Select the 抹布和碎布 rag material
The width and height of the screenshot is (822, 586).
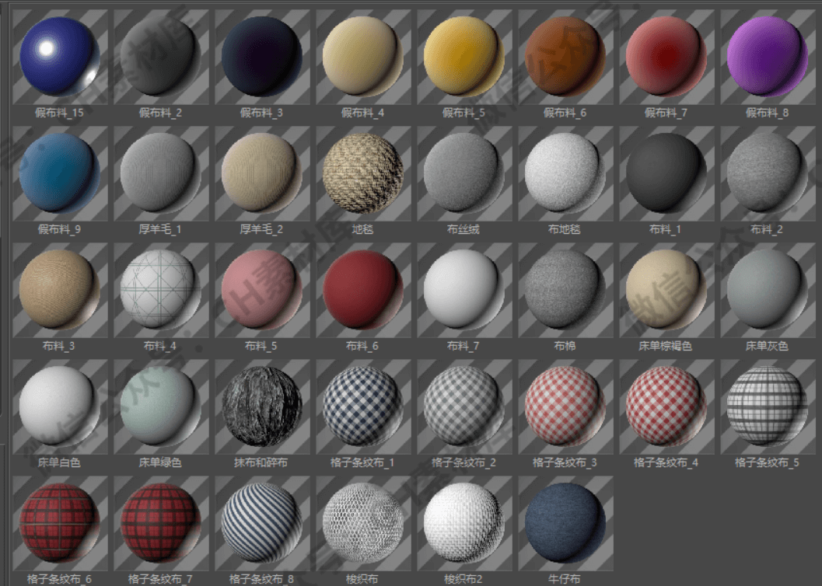[261, 406]
